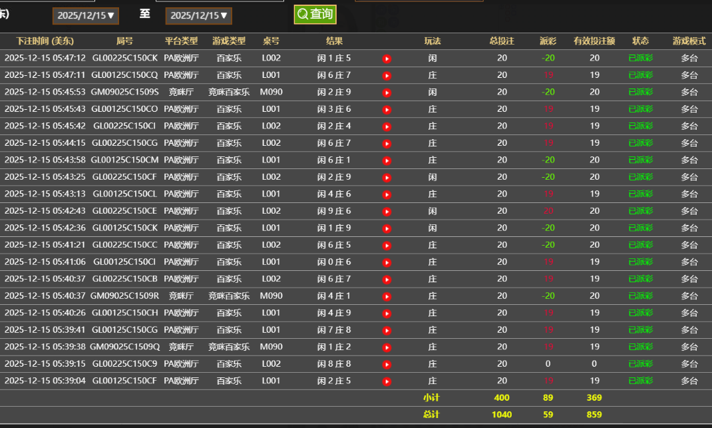
Task: Click the 局号 GL00225C150C9 cell
Action: pyautogui.click(x=126, y=363)
